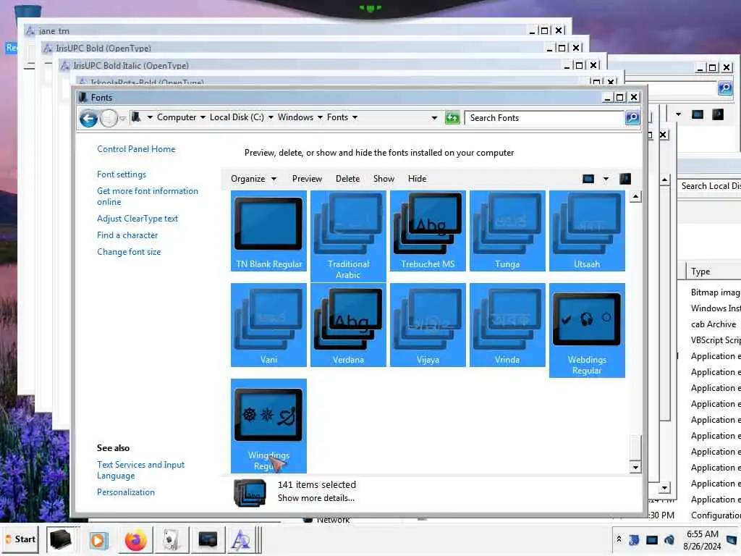Click the search magnifier in Fonts window
Screen dimensions: 741x556
[632, 118]
